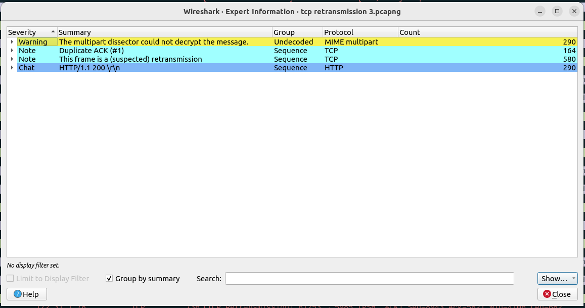Select "The multipart dissector could not decrypt the message."
This screenshot has height=308, width=585.
[154, 42]
